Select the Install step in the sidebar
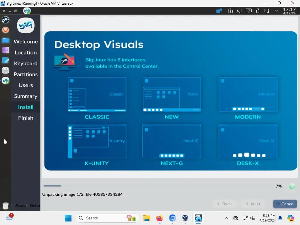 click(26, 107)
